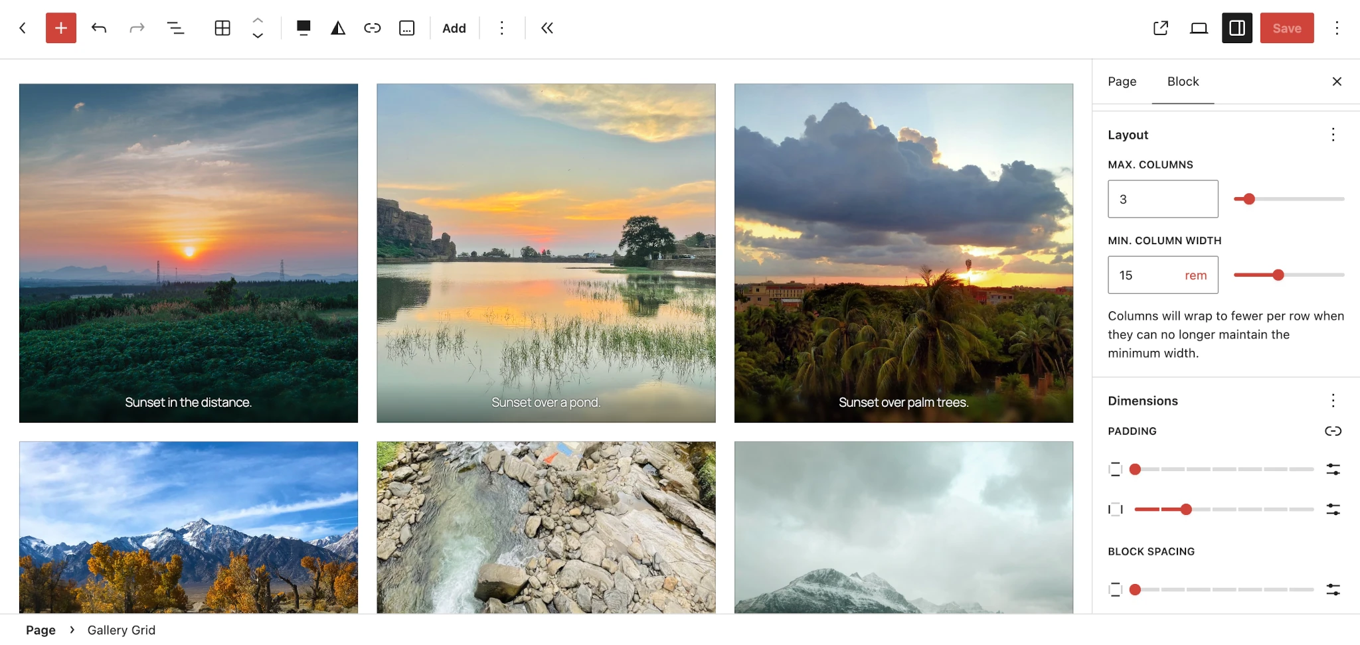Adjust the vertical padding slider
The width and height of the screenshot is (1360, 645).
1225,469
